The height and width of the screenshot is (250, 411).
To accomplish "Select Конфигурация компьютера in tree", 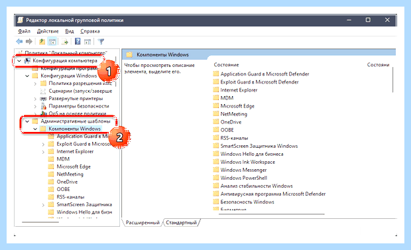I will (65, 60).
